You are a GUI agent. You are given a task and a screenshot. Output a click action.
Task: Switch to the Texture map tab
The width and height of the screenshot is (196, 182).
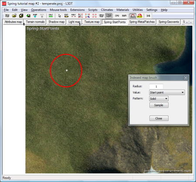tap(92, 22)
